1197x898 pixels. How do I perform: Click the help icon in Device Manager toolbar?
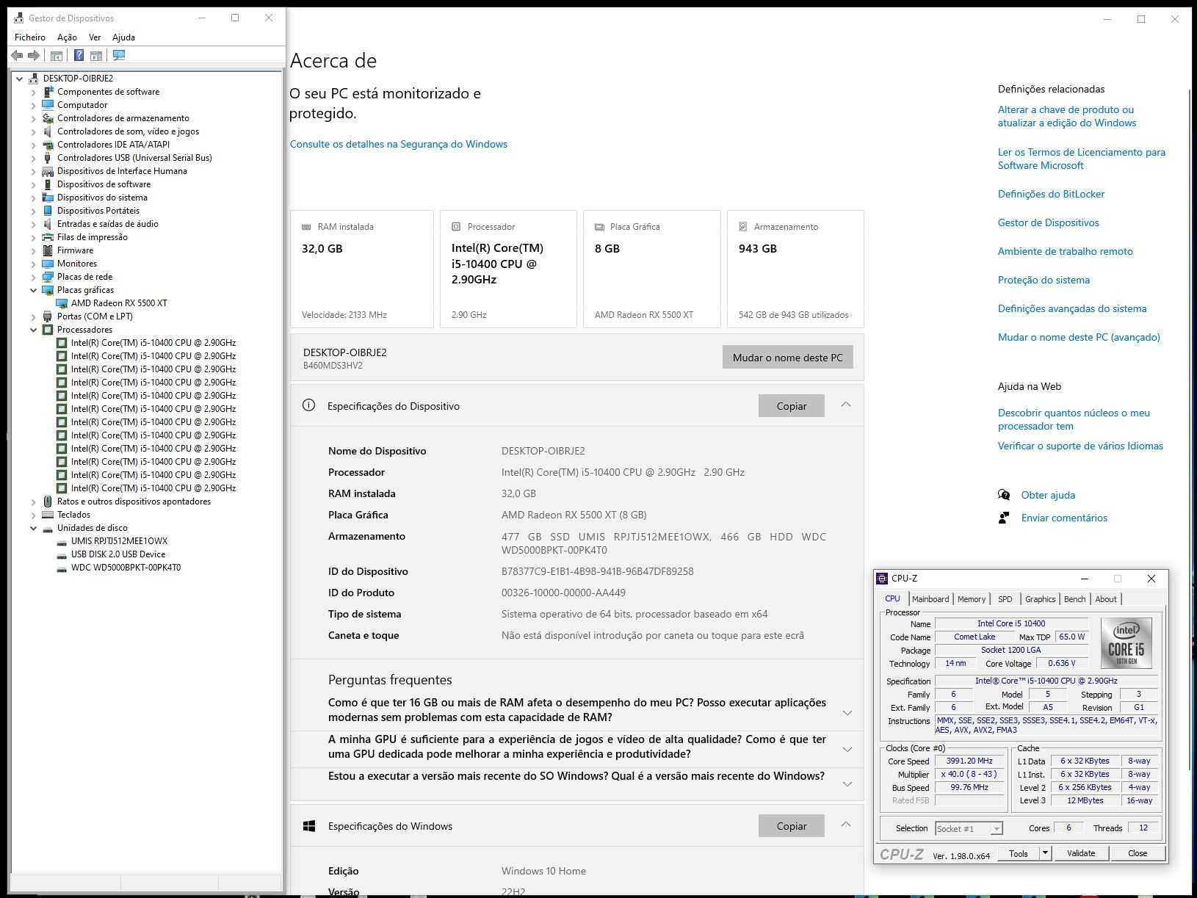[79, 55]
